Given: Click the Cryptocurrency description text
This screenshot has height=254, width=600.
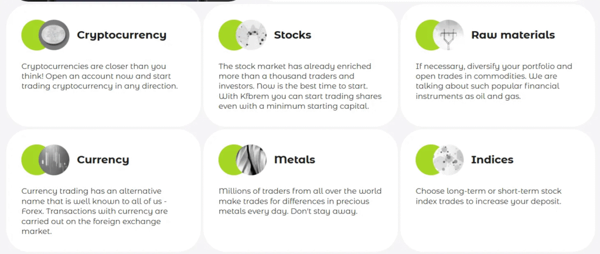Looking at the screenshot, I should (x=99, y=76).
